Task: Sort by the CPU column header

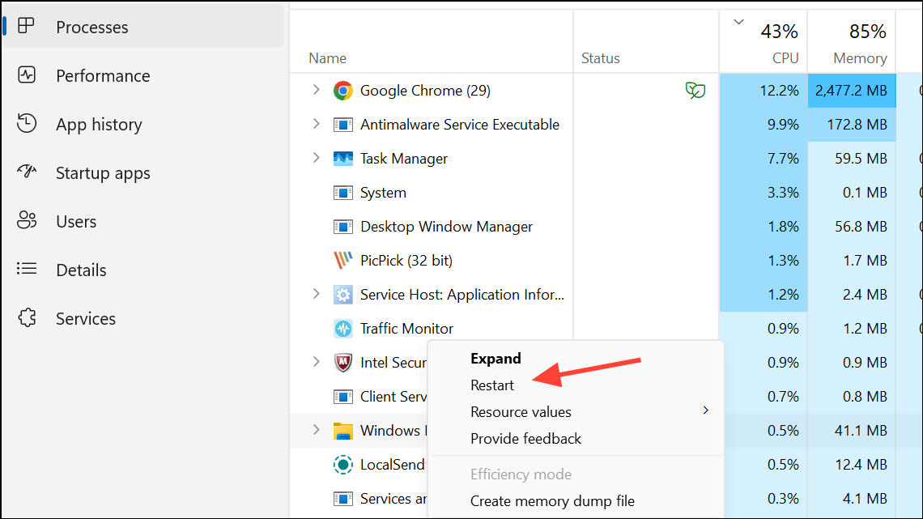Action: [785, 58]
